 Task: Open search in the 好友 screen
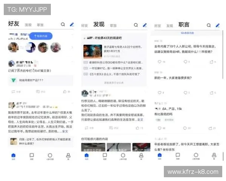[63, 25]
